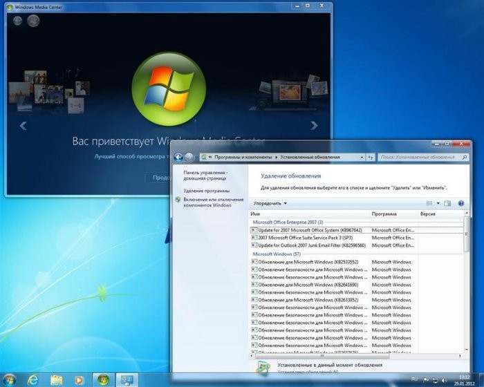Open dropdown after Программы и компоненты breadcrumb

(x=277, y=157)
